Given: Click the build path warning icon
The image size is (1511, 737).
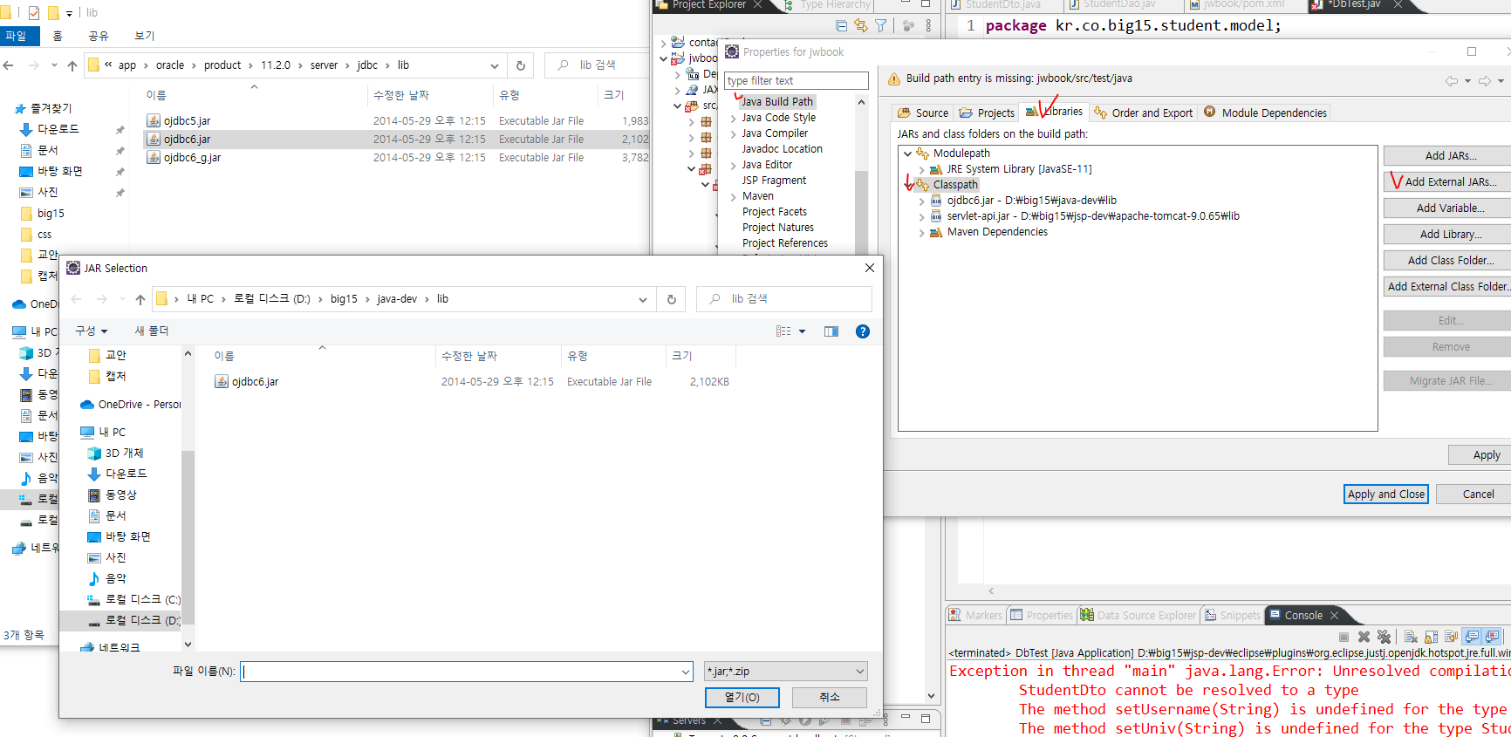Looking at the screenshot, I should (x=894, y=78).
